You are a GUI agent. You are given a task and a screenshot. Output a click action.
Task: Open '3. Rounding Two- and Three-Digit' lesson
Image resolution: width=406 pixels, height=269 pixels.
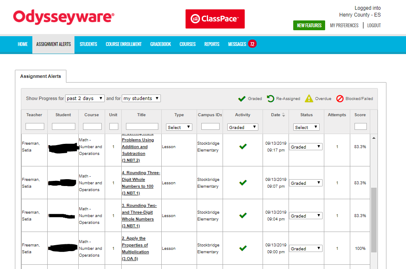pos(139,216)
